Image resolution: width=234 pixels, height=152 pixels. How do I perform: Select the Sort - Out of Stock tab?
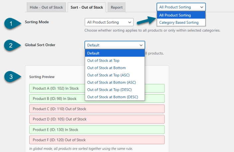[87, 7]
